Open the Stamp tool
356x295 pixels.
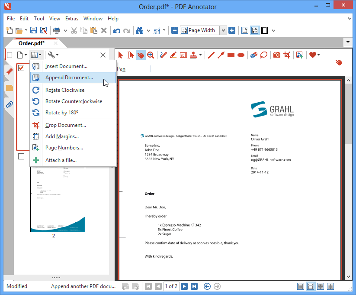click(193, 55)
